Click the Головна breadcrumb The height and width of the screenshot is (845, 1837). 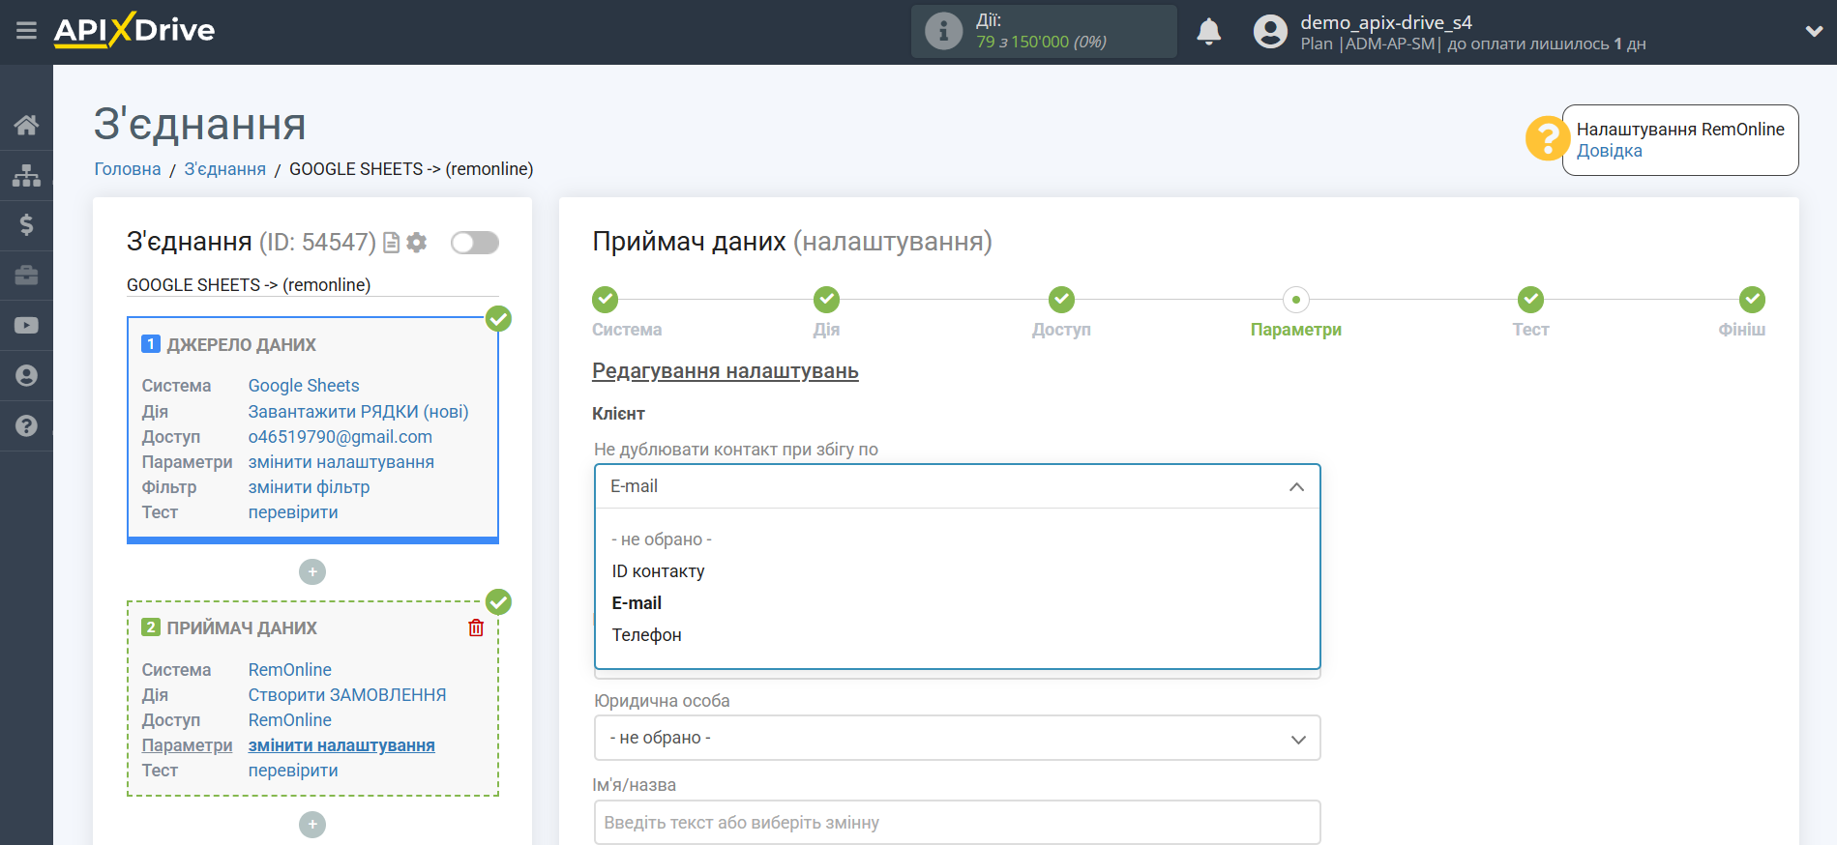click(x=127, y=169)
